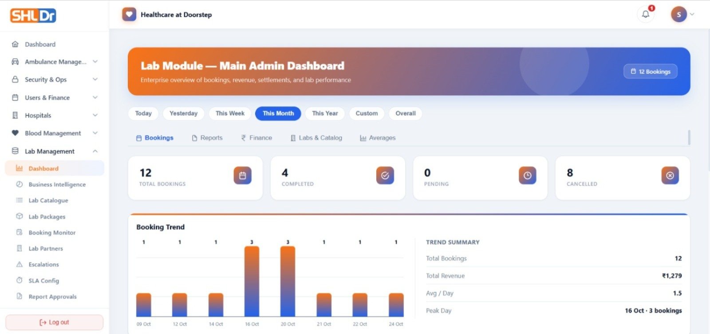Click the Blood Management heart icon

click(x=15, y=133)
